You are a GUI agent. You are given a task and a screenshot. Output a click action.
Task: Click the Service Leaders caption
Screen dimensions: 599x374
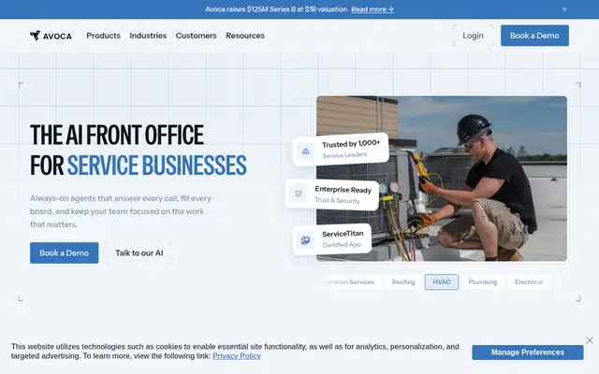pos(344,155)
